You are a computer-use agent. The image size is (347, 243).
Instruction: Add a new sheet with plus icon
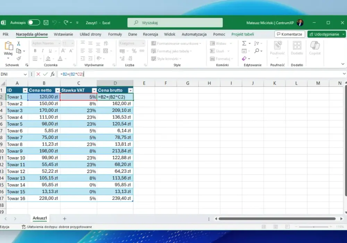click(65, 219)
